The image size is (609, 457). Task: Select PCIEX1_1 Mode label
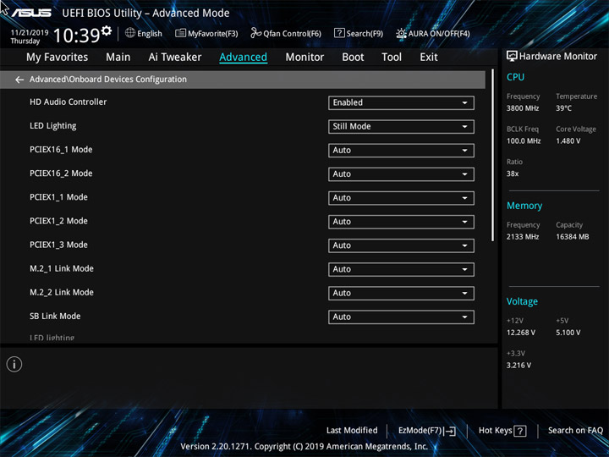point(58,197)
